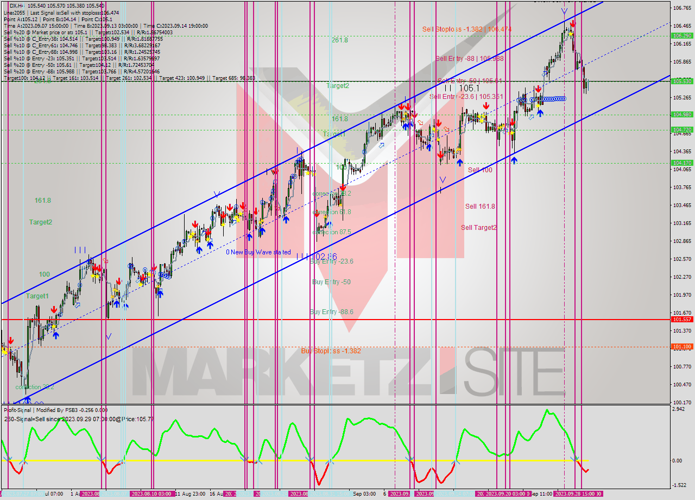Click the 'Sell Entry -88 | 105.988' label
Image resolution: width=695 pixels, height=500 pixels.
[469, 58]
